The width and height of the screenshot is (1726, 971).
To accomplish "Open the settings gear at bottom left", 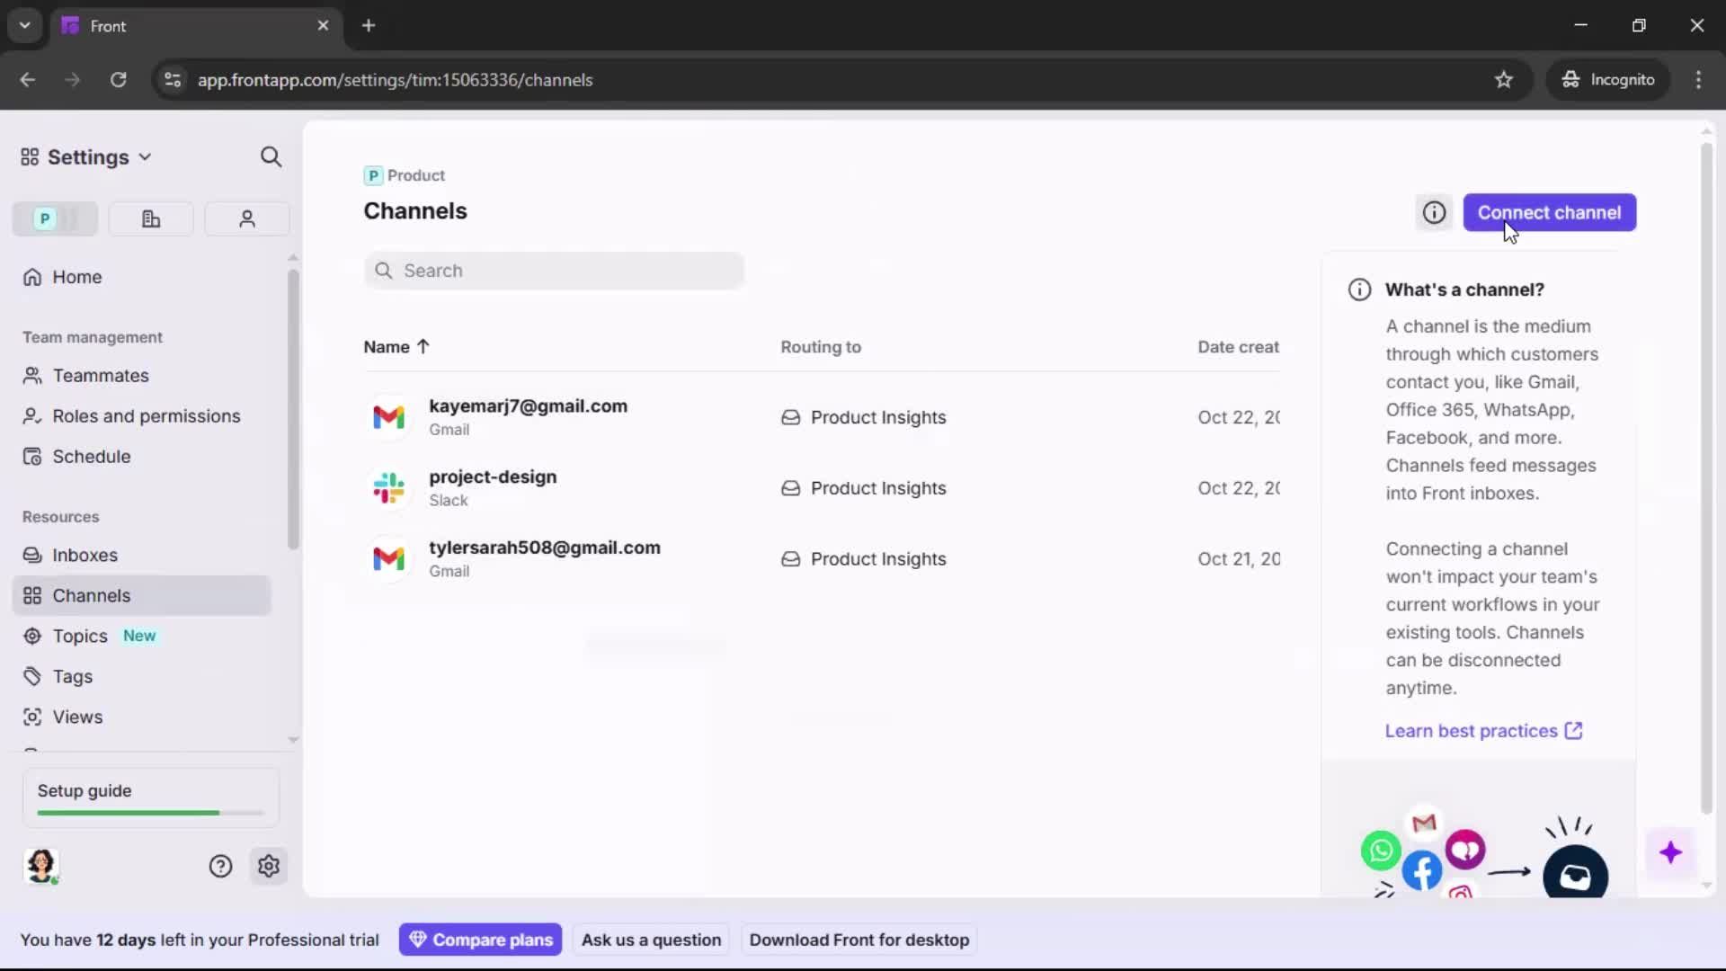I will (269, 866).
